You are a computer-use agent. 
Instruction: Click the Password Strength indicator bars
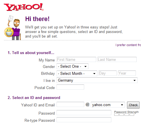[x=124, y=115]
